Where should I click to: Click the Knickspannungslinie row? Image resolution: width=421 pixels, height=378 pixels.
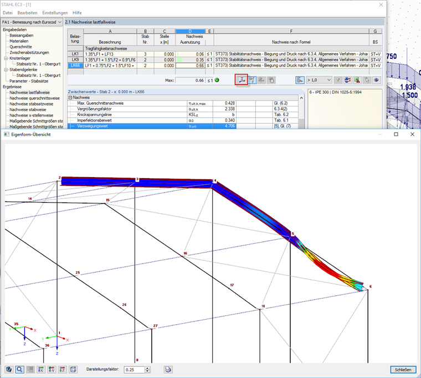183,114
